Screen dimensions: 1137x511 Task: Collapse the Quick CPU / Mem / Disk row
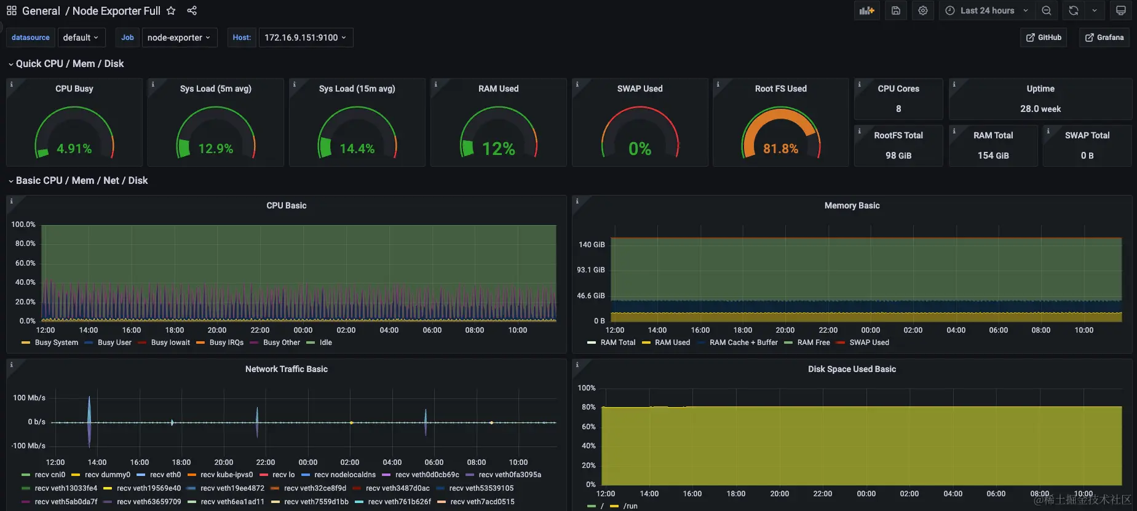[66, 63]
